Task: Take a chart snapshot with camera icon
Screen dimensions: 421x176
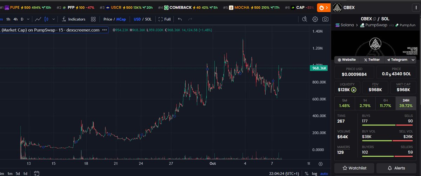Action: point(326,19)
